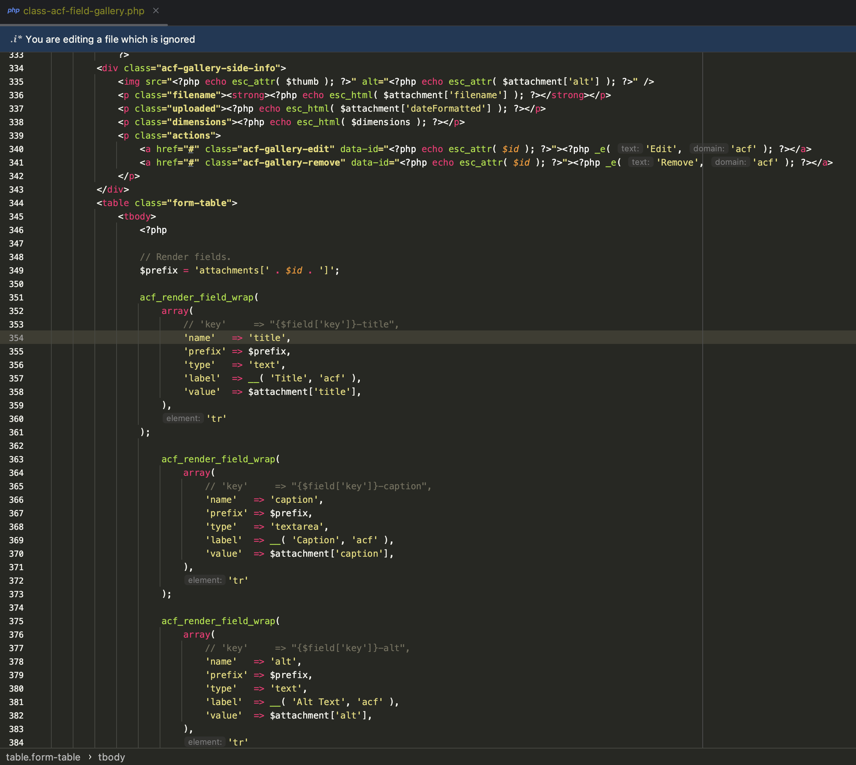Click acf_render_field_wrap call on line 363
This screenshot has width=856, height=765.
[x=218, y=459]
